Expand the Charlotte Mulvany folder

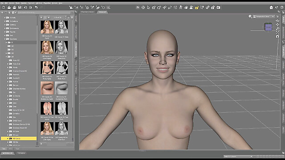(x=8, y=89)
